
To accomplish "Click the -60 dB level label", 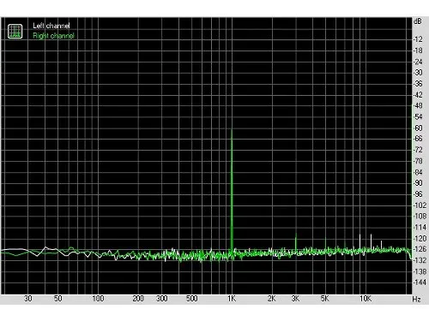I will click(418, 128).
